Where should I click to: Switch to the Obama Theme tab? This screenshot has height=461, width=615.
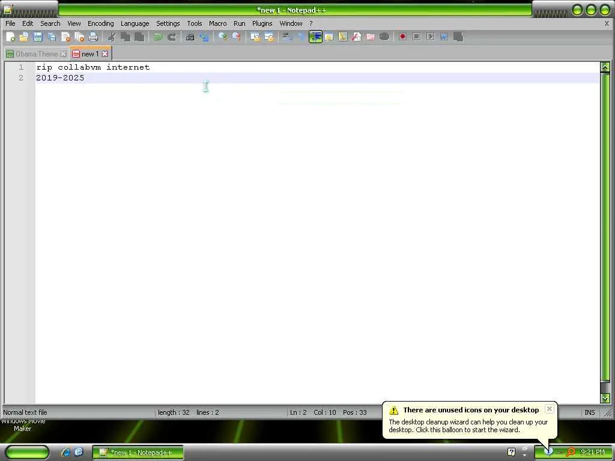pyautogui.click(x=36, y=53)
